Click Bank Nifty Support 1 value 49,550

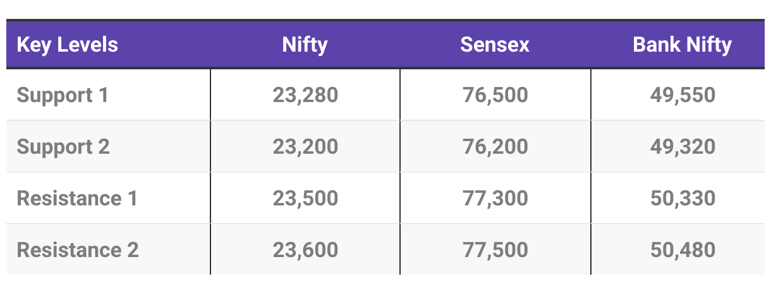pyautogui.click(x=683, y=95)
